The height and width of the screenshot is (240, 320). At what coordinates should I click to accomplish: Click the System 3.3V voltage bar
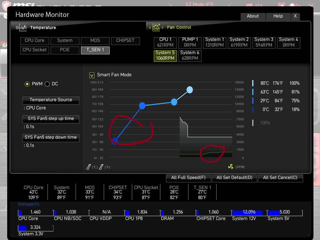click(x=36, y=228)
